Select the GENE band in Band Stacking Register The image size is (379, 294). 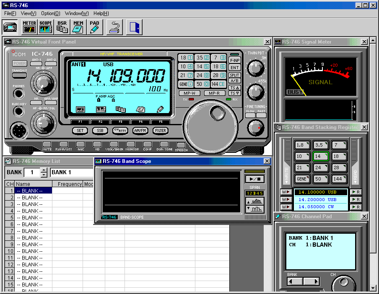[x=302, y=179]
